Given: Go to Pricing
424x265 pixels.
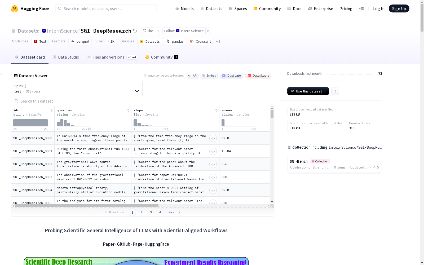Looking at the screenshot, I should point(346,8).
